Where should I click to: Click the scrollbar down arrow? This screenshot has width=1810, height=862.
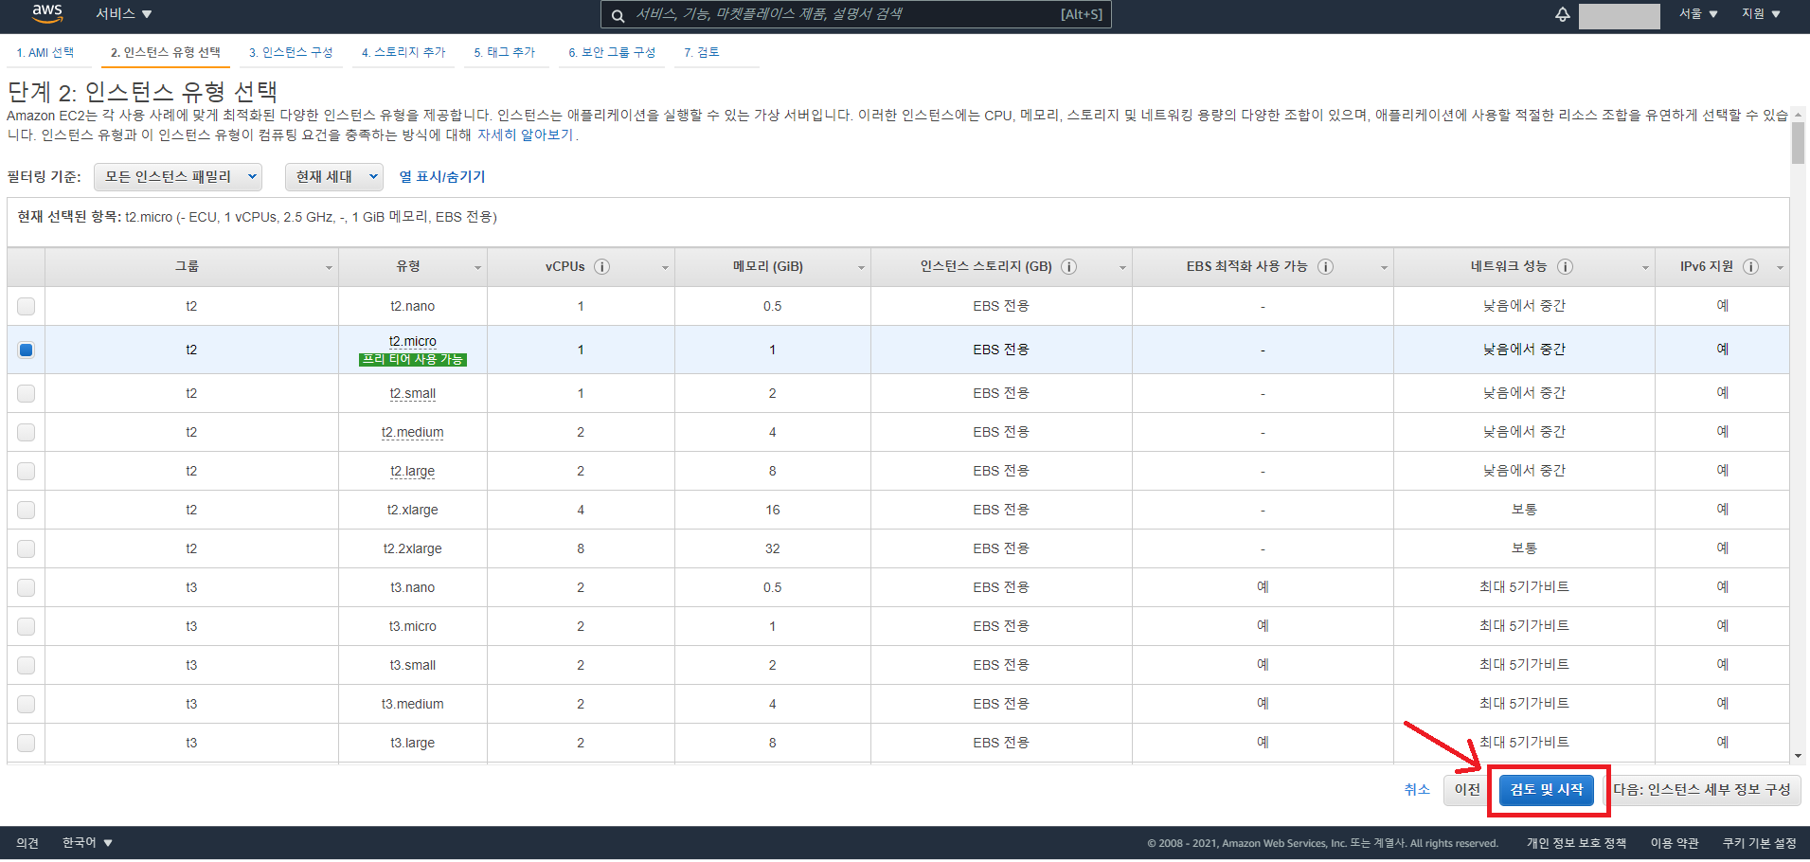1798,756
